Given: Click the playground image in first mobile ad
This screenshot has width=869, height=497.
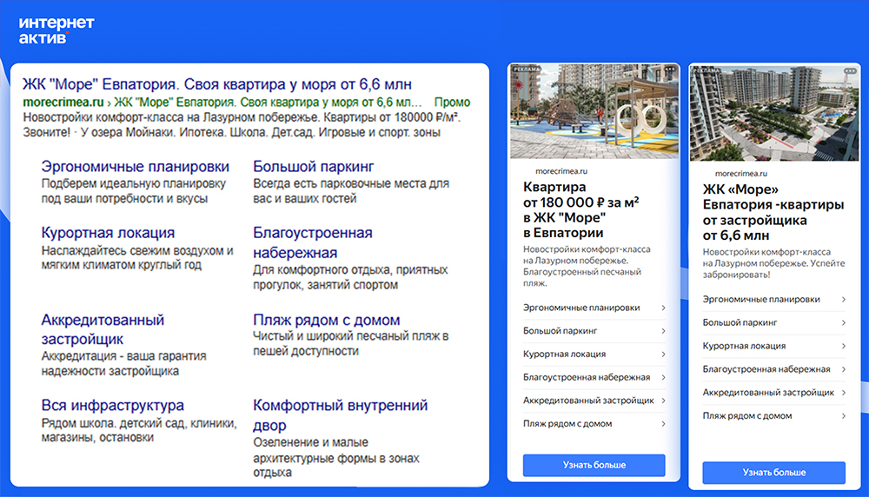Looking at the screenshot, I should click(x=594, y=111).
